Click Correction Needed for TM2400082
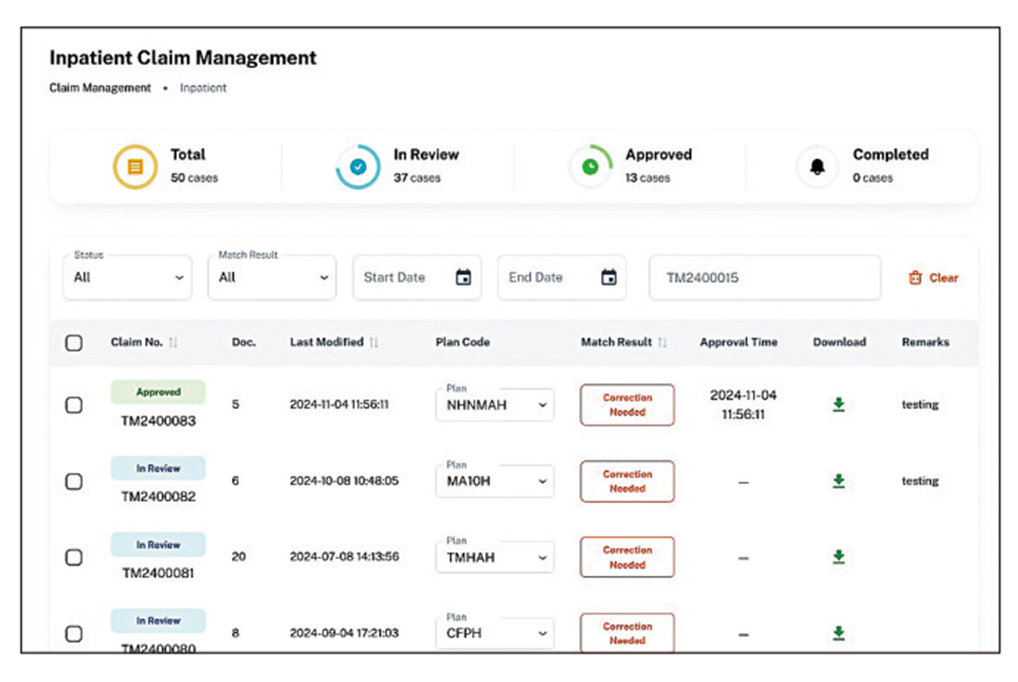 coord(627,481)
